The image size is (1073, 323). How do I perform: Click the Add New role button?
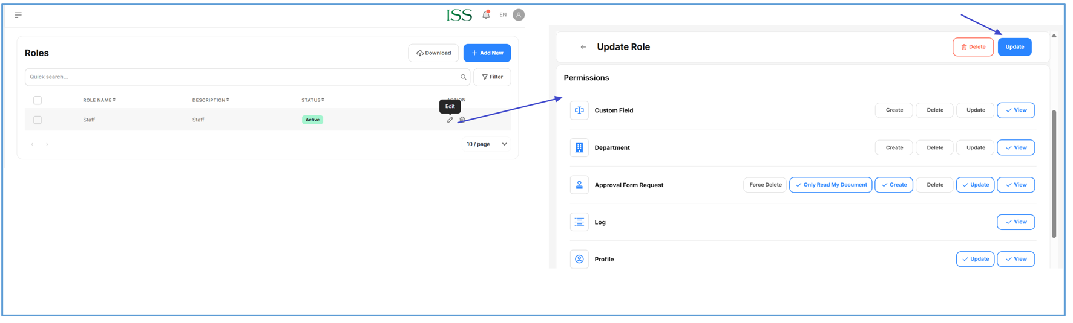pyautogui.click(x=487, y=53)
